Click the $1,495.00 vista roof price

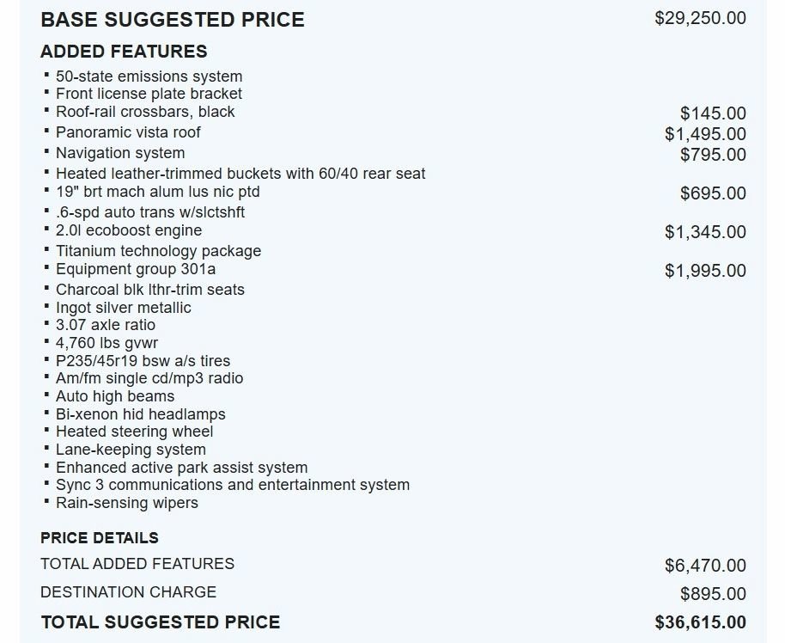point(705,134)
